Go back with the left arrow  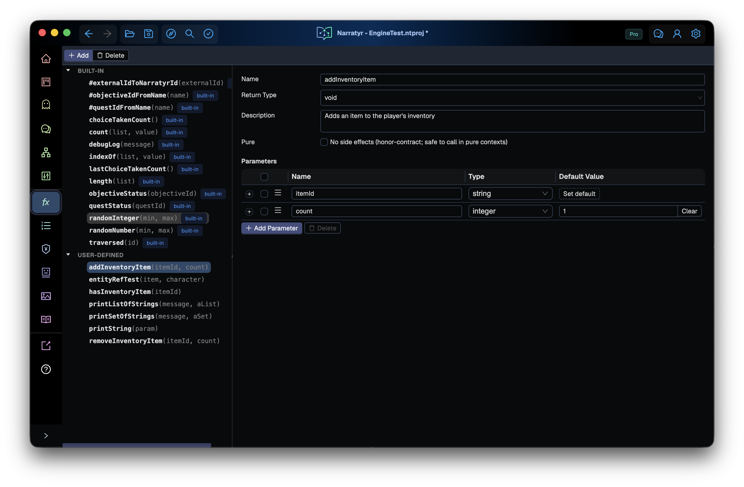click(x=89, y=34)
